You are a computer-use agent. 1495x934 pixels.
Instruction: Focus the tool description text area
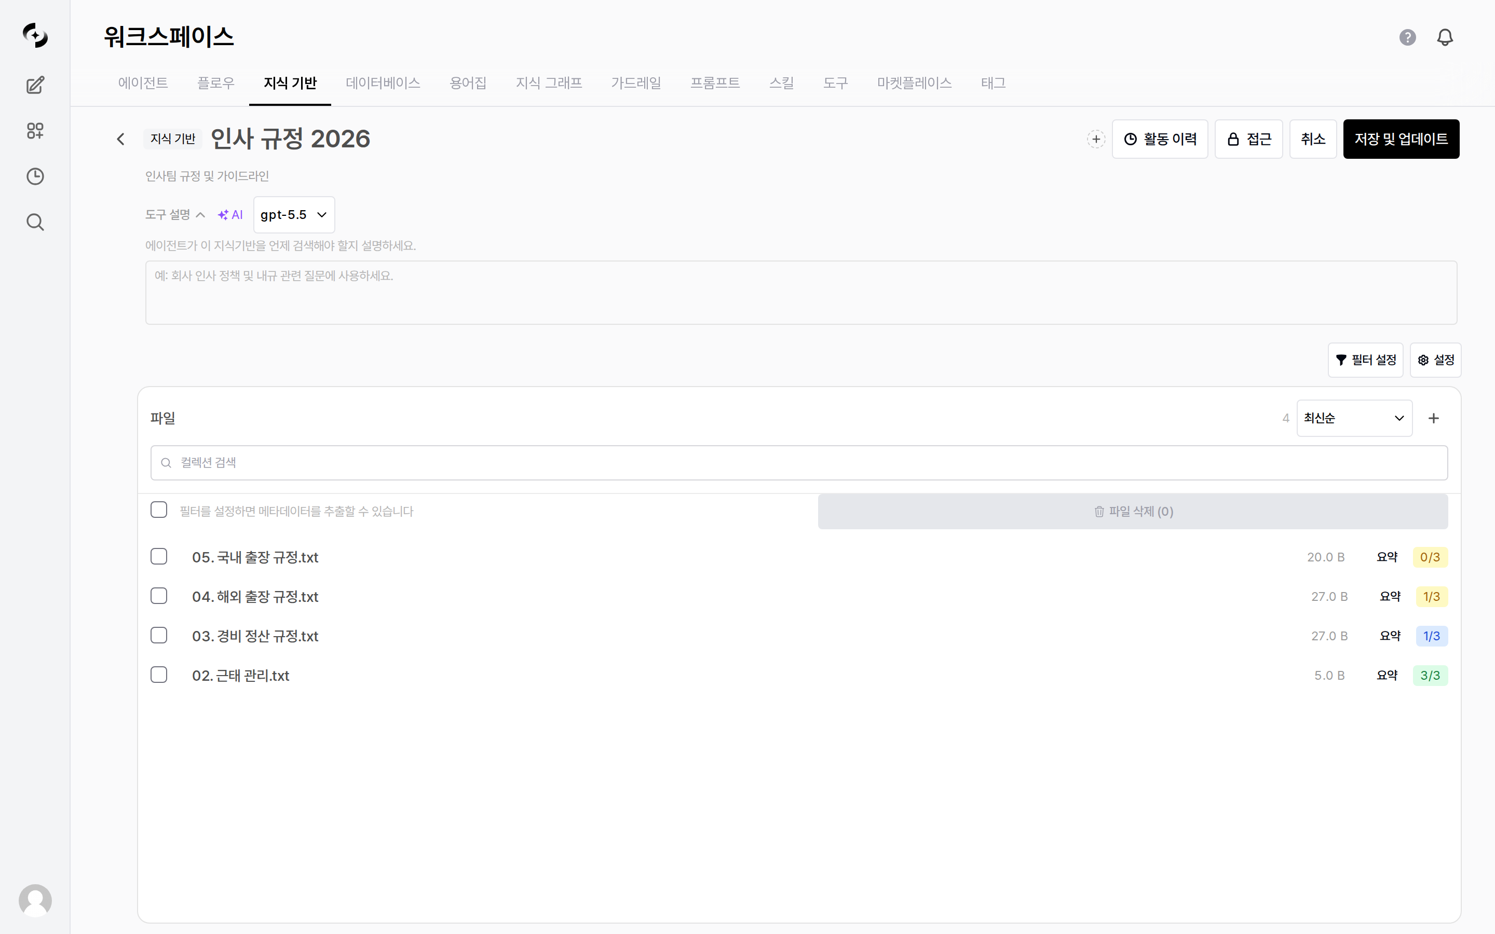tap(800, 293)
